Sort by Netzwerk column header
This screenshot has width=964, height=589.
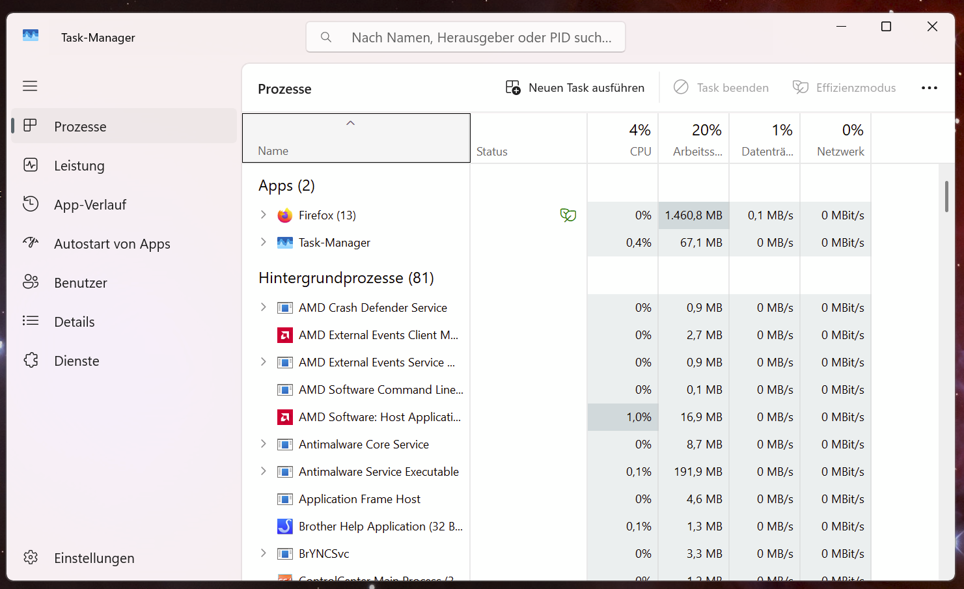(x=836, y=138)
